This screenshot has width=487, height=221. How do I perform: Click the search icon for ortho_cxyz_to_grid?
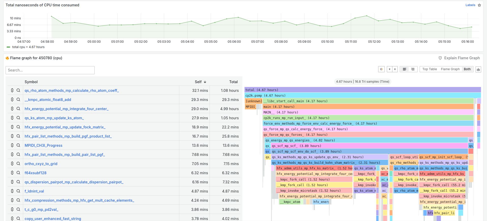point(18,164)
